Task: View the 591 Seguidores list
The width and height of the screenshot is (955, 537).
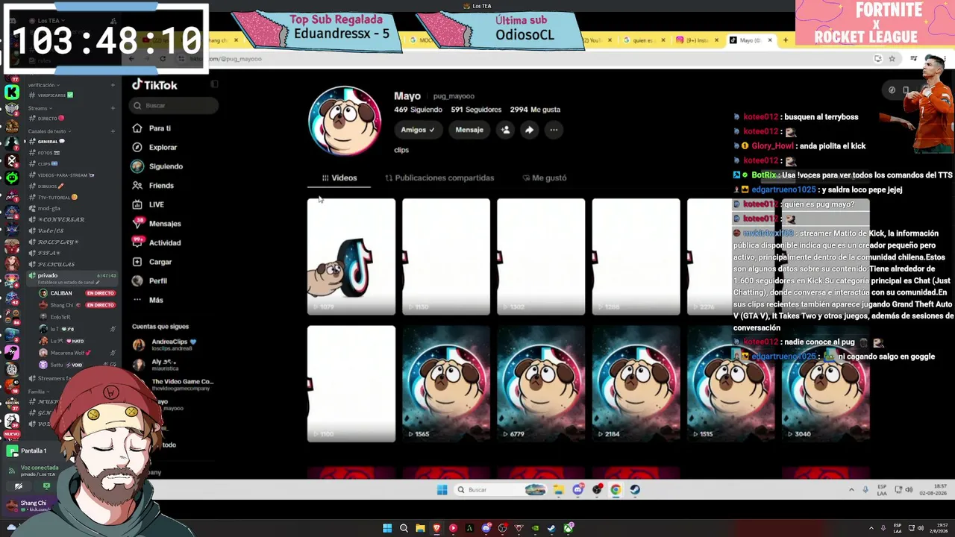Action: pos(476,110)
